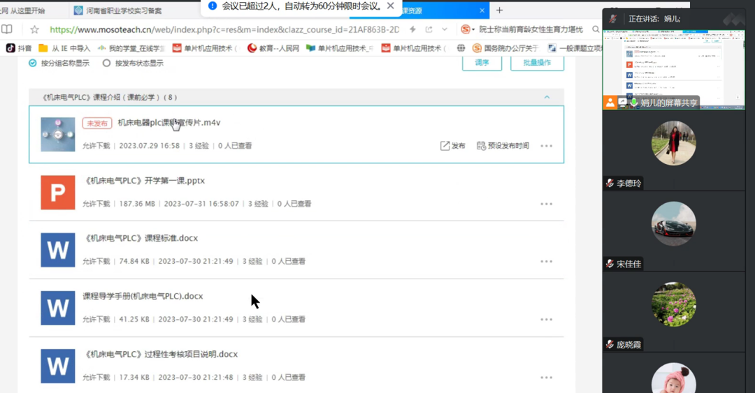Bookmark this page with the star icon
Screen dimensions: 755x393
[35, 29]
